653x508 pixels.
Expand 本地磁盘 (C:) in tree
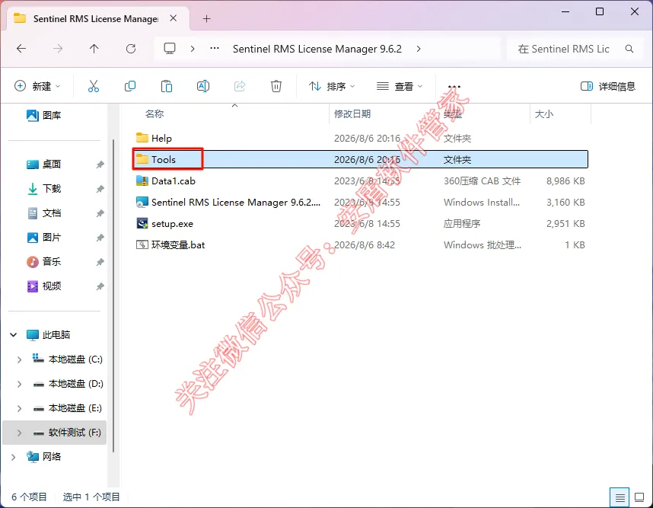[19, 359]
